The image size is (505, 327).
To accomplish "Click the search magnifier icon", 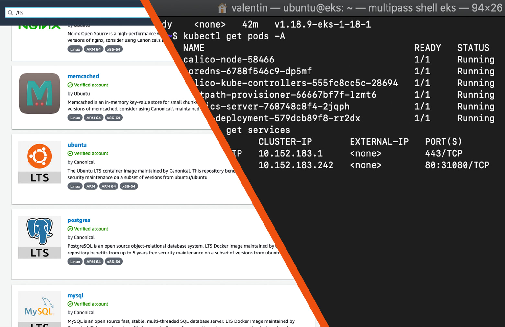I will tap(10, 13).
